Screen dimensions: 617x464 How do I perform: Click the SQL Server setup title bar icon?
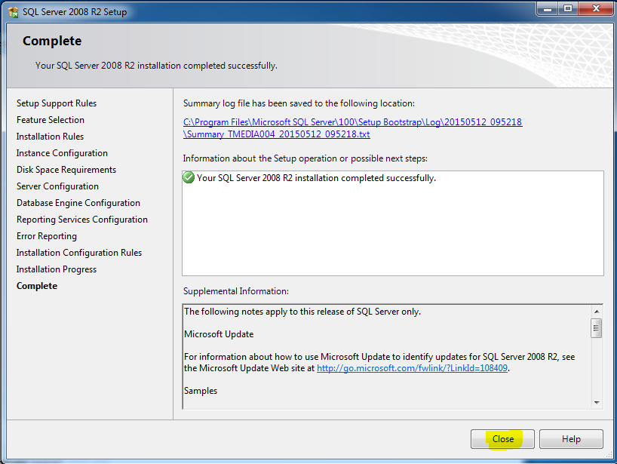coord(14,12)
